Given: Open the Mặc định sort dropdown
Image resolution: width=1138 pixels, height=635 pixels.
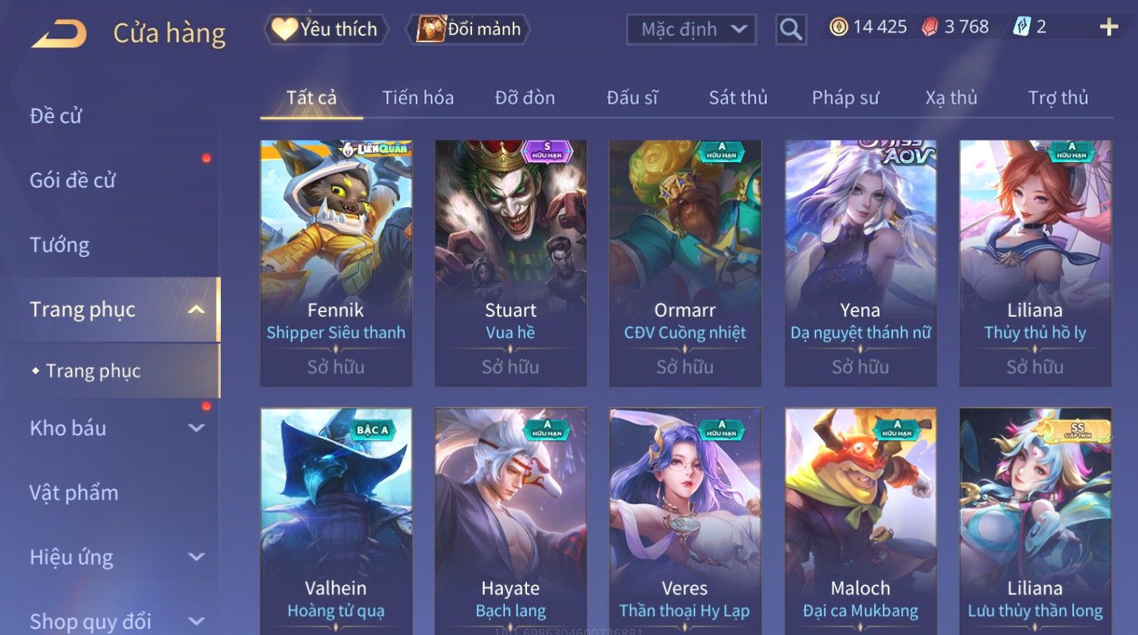Looking at the screenshot, I should [x=691, y=29].
